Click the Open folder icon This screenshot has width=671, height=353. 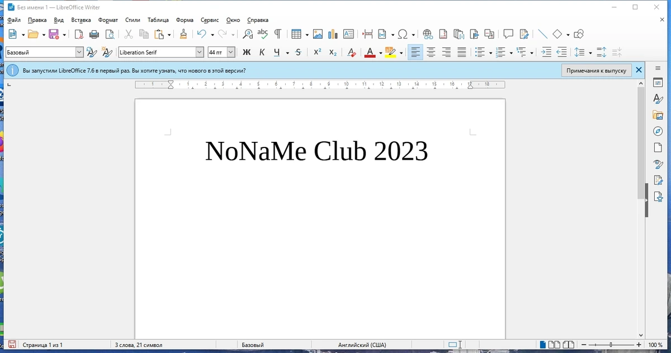pyautogui.click(x=33, y=34)
